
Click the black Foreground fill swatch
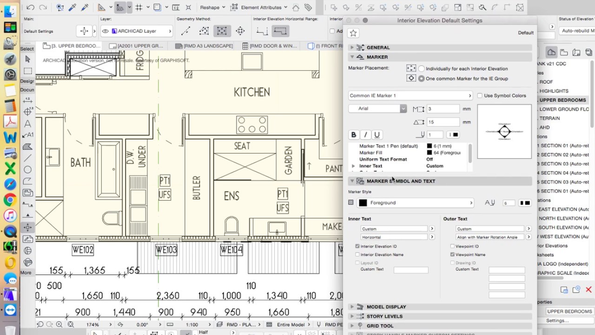[x=363, y=203]
